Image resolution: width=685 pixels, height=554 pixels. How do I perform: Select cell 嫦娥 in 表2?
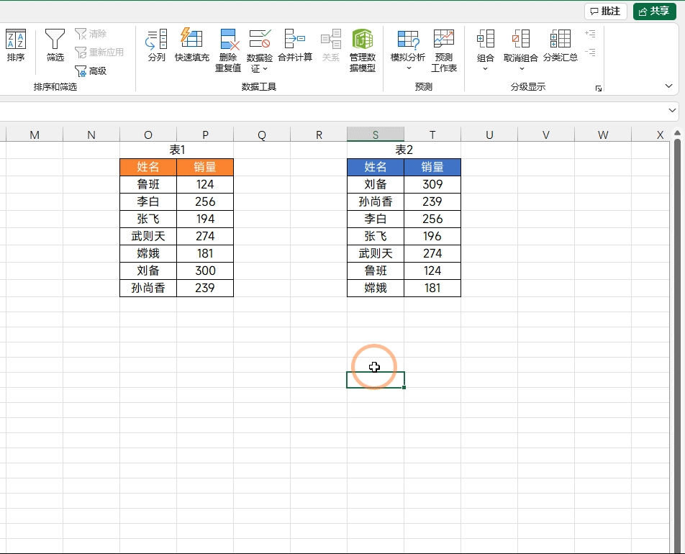376,288
